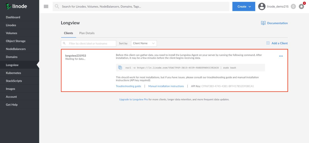Click the zero count badge
Viewport: 309px width, 143px height.
click(x=293, y=6)
